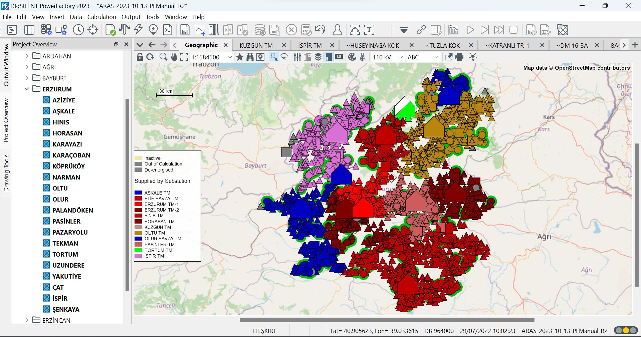Open the tab list down-chevron
Screen dimensions: 641x337
point(140,45)
